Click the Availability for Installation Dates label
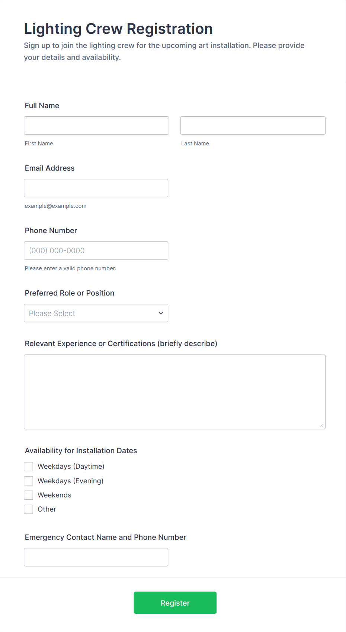Screen dimensions: 346x632 click(81, 451)
